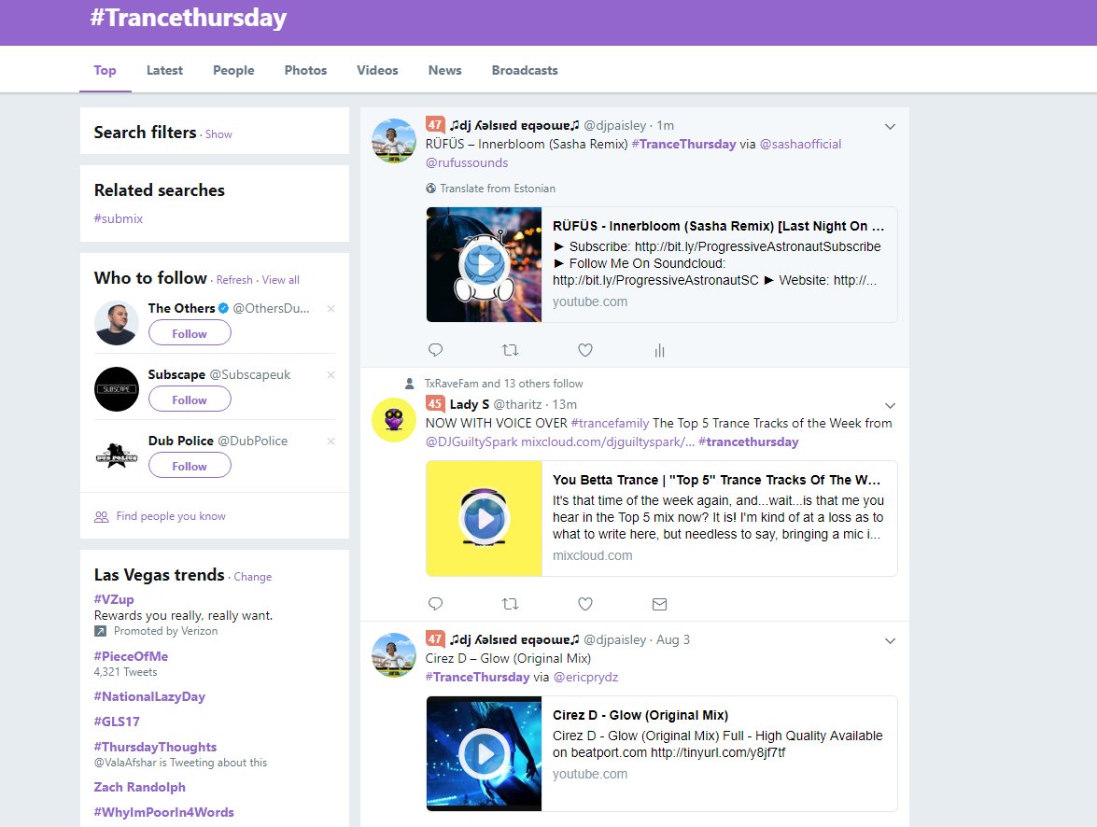Image resolution: width=1097 pixels, height=827 pixels.
Task: Open The Others profile picture
Action: click(116, 323)
